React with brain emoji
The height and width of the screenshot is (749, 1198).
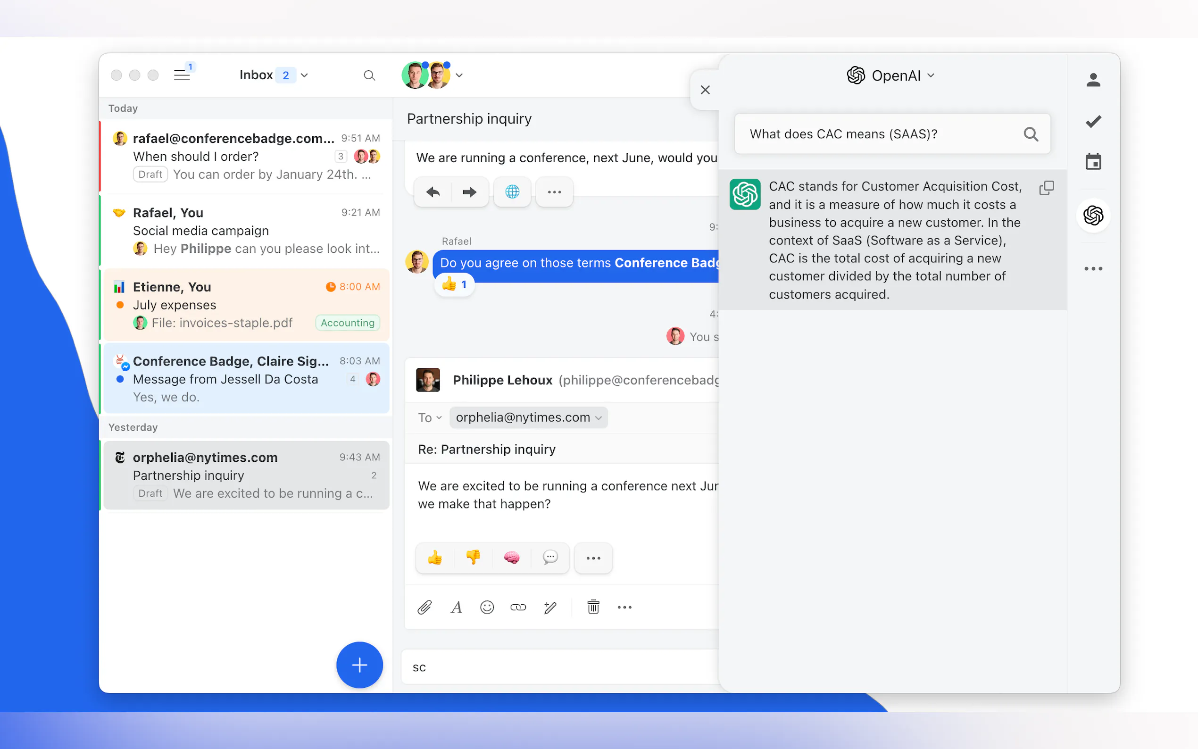(x=511, y=558)
